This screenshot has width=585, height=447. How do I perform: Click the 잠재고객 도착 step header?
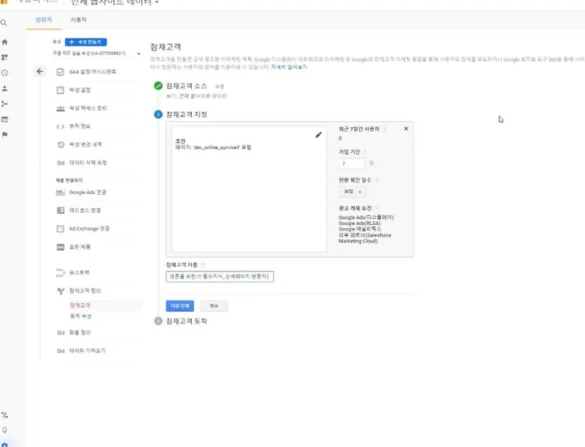[186, 321]
